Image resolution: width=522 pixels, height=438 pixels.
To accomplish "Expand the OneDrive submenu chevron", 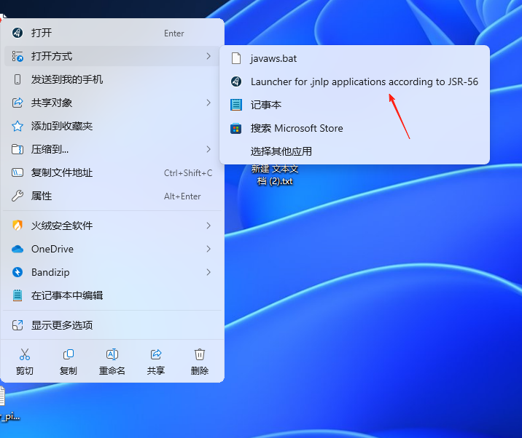I will (x=209, y=249).
